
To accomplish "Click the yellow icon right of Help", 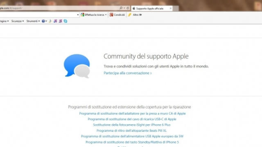I will coord(50,21).
